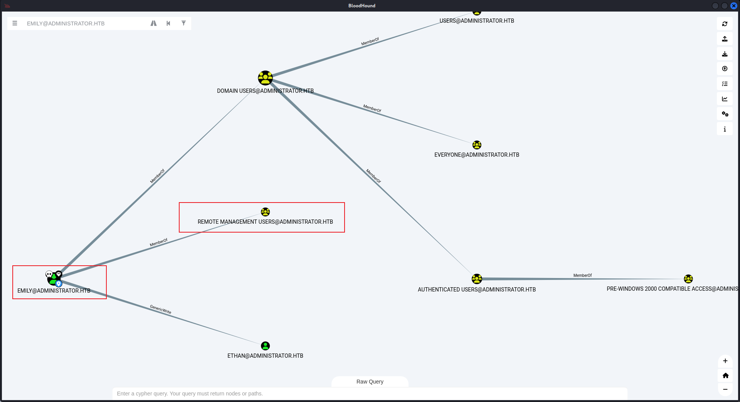
Task: Click the USERS@ADMINISTRATOR.HTB label
Action: pos(477,21)
